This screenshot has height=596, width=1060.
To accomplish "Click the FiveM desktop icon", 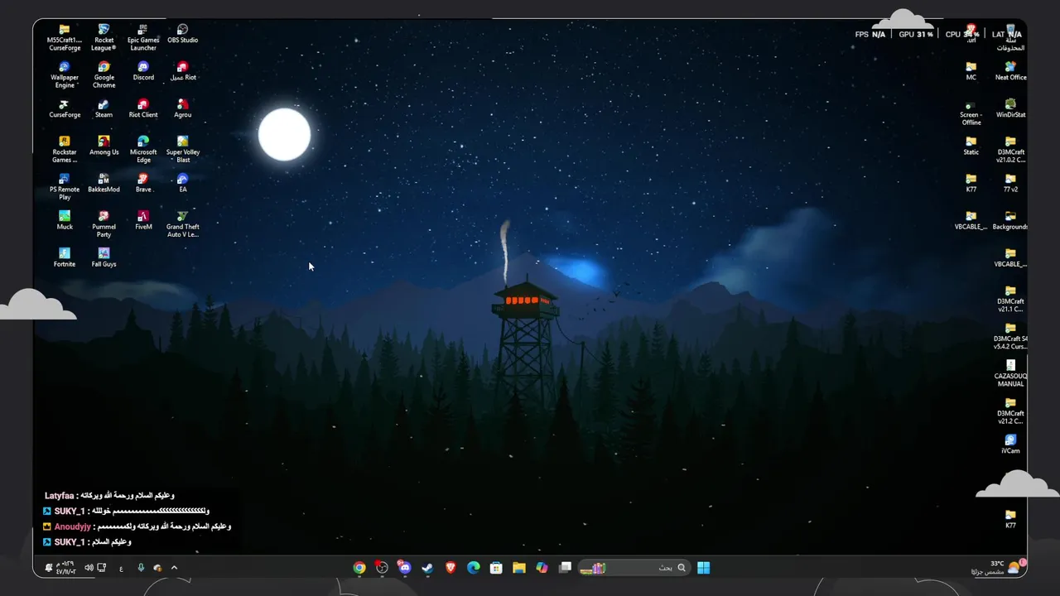I will [143, 220].
